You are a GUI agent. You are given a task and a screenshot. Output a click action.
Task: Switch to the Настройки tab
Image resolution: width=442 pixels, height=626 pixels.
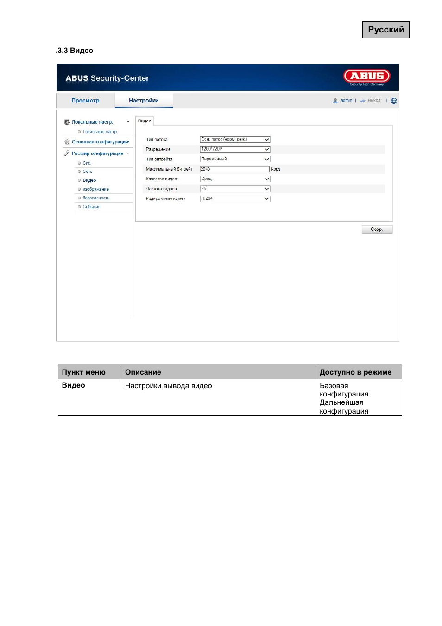pos(144,101)
